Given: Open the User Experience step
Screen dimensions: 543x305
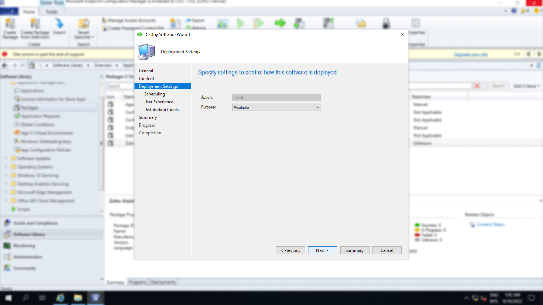Looking at the screenshot, I should pos(159,102).
